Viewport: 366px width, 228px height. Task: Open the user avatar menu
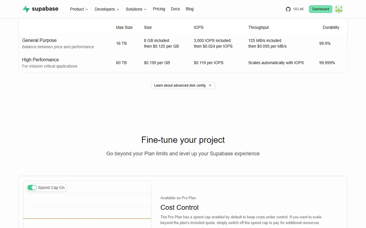click(x=339, y=9)
